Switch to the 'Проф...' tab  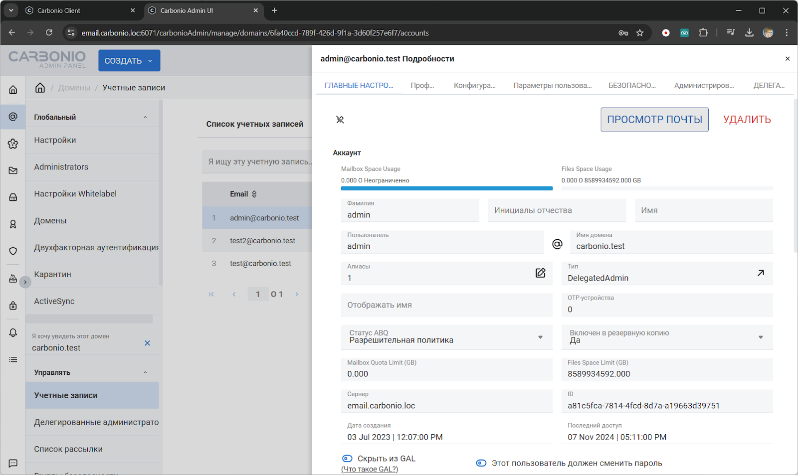[x=422, y=85]
